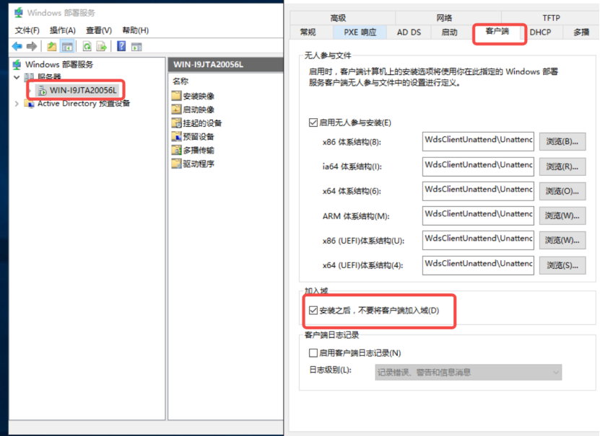Screen dimensions: 600x436
Task: Click 浏览(O)... for x64 体系结构
Action: pyautogui.click(x=562, y=191)
